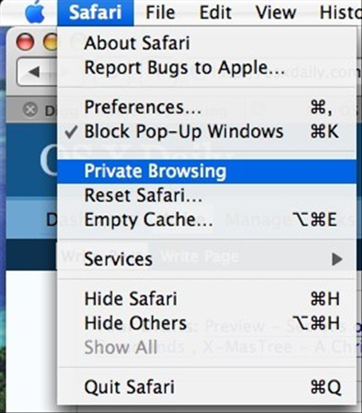Choose Reset Safari option

(207, 196)
